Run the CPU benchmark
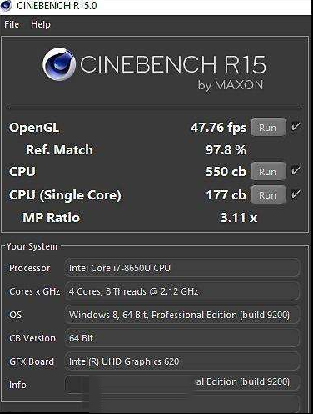The image size is (313, 414). (x=268, y=171)
